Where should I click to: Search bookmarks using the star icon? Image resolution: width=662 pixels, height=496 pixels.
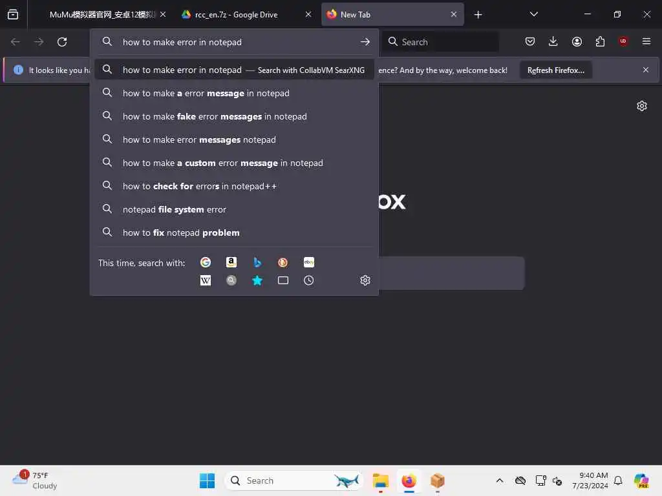[257, 280]
